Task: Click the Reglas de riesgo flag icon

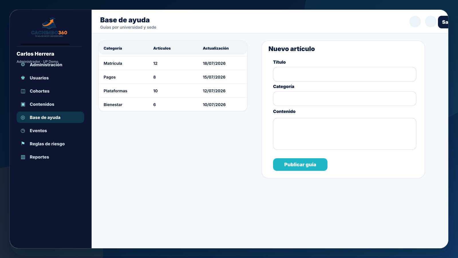Action: click(23, 144)
